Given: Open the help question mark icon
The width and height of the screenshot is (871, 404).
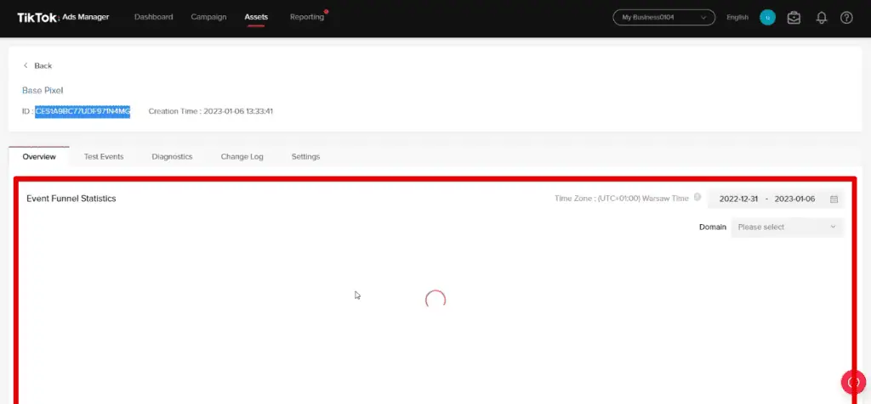Looking at the screenshot, I should 846,18.
